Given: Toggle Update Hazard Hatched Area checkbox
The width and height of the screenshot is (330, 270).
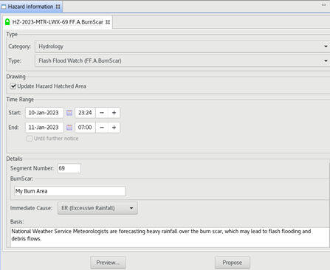Looking at the screenshot, I should click(13, 86).
